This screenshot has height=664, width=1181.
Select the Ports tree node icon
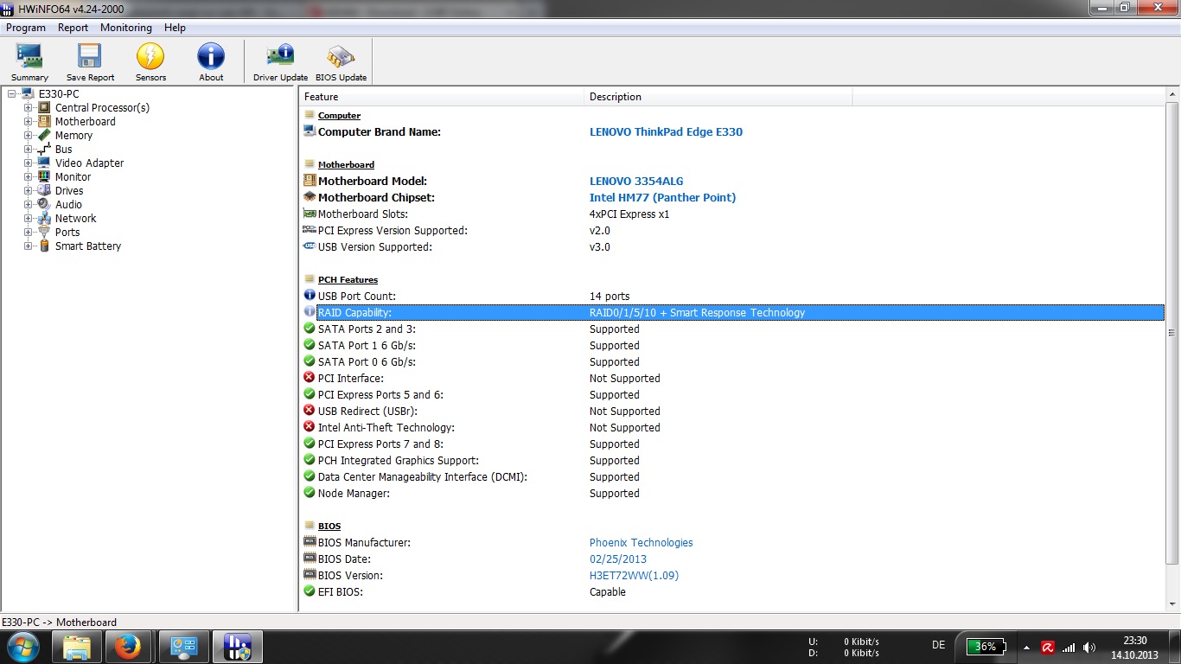pyautogui.click(x=44, y=232)
